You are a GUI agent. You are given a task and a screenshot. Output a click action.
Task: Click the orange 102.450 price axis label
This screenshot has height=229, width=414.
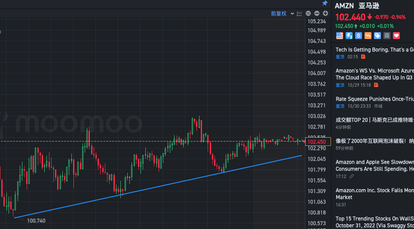pyautogui.click(x=318, y=142)
